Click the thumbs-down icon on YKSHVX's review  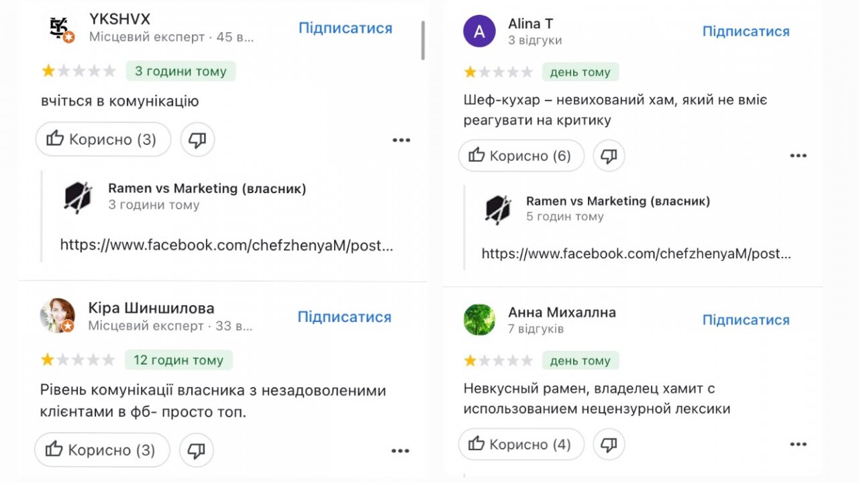[x=197, y=140]
